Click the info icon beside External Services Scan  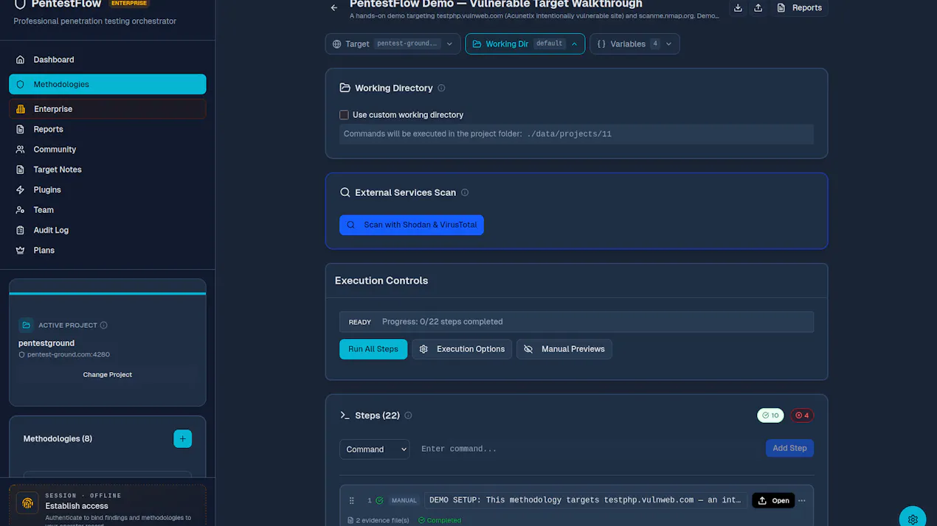[465, 192]
